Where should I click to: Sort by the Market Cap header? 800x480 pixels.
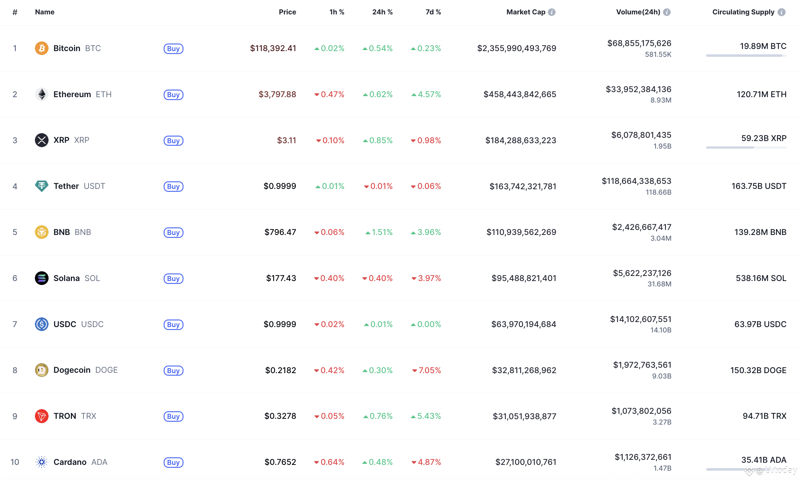[x=526, y=12]
